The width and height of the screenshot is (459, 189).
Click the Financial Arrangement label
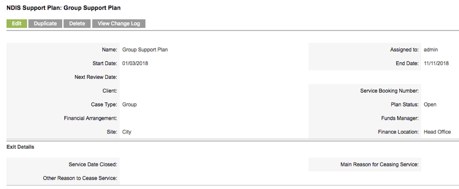tap(91, 118)
